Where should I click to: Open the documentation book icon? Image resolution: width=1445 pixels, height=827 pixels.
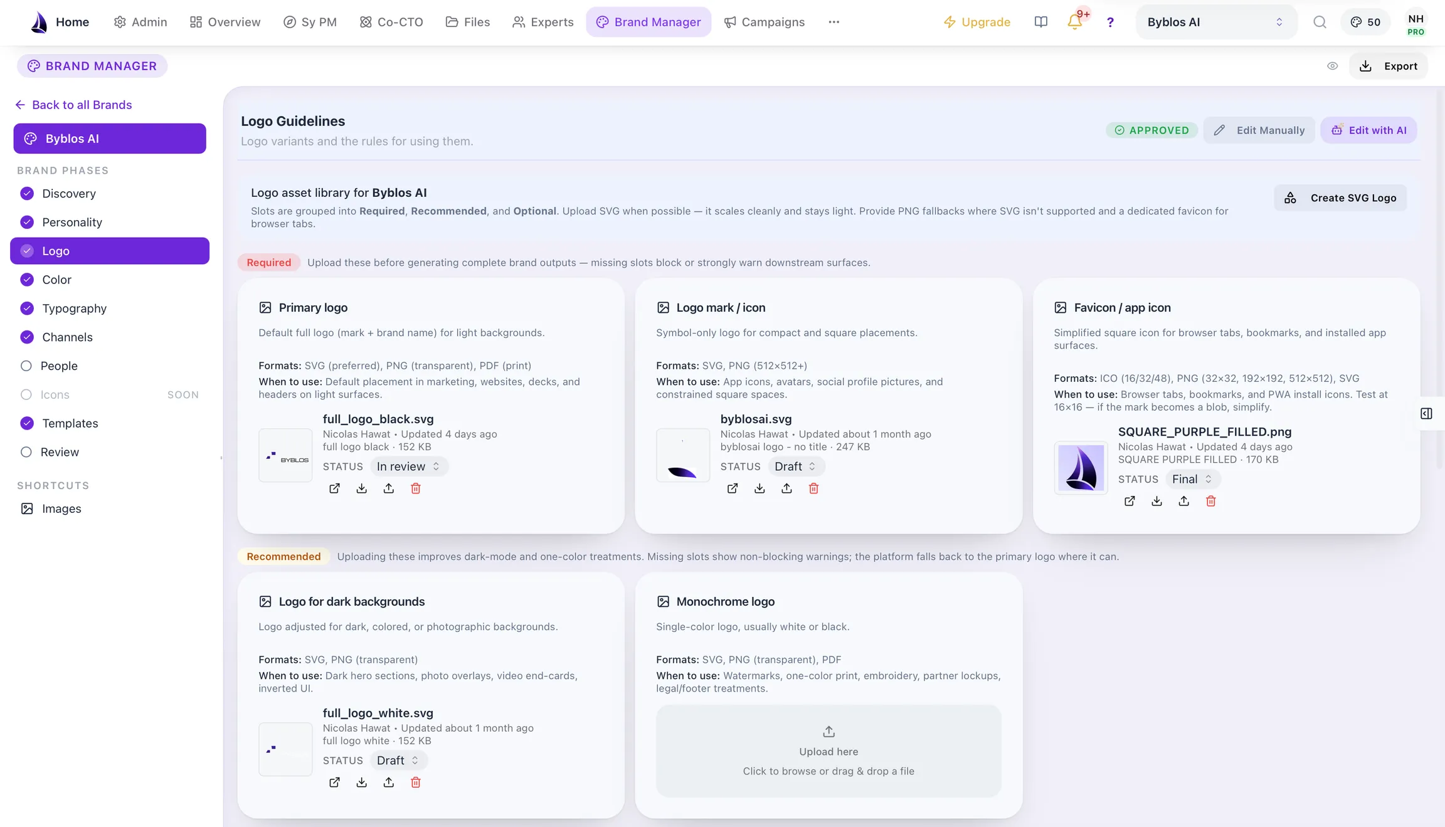click(1041, 22)
